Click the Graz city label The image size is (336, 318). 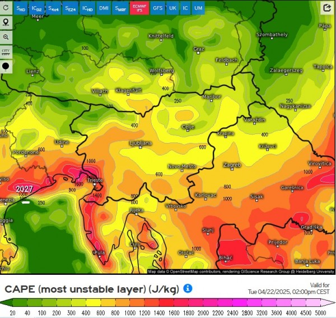[199, 49]
